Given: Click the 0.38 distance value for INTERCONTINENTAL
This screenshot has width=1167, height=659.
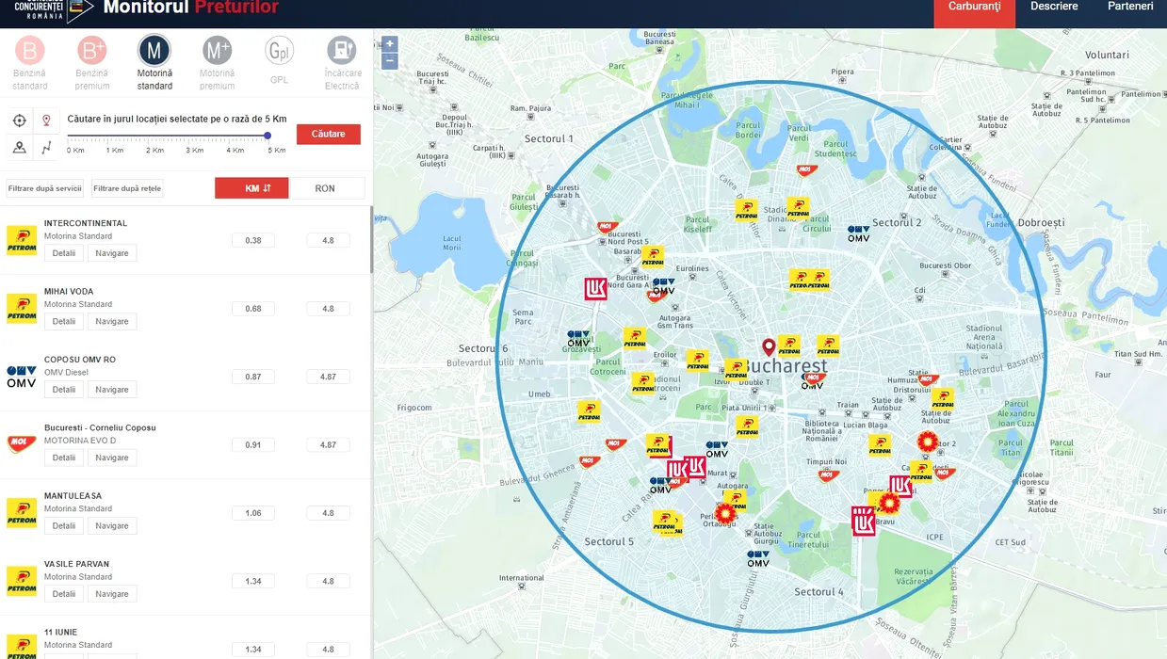Looking at the screenshot, I should coord(253,240).
